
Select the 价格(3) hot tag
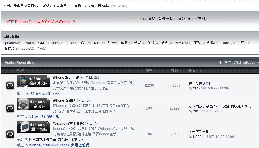213,43
